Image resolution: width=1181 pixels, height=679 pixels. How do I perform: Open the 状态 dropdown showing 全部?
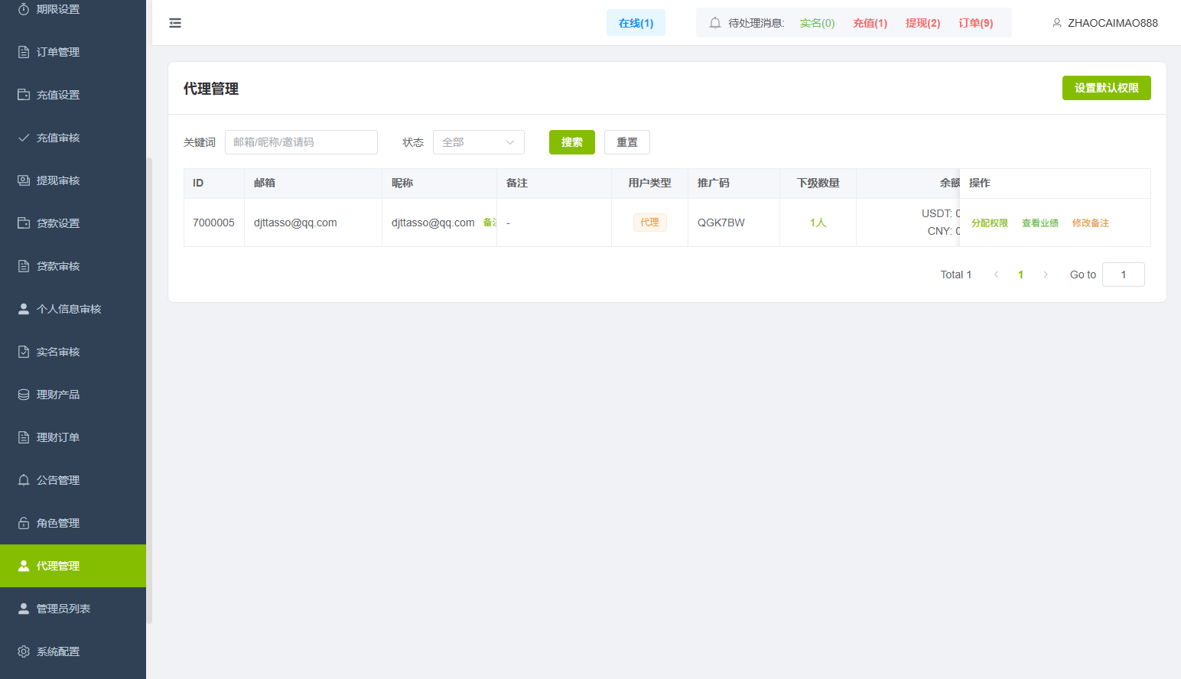point(478,142)
